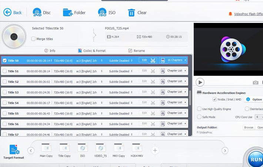Image resolution: width=263 pixels, height=167 pixels.
Task: Click the title list vertical scrollbar
Action: (190, 98)
